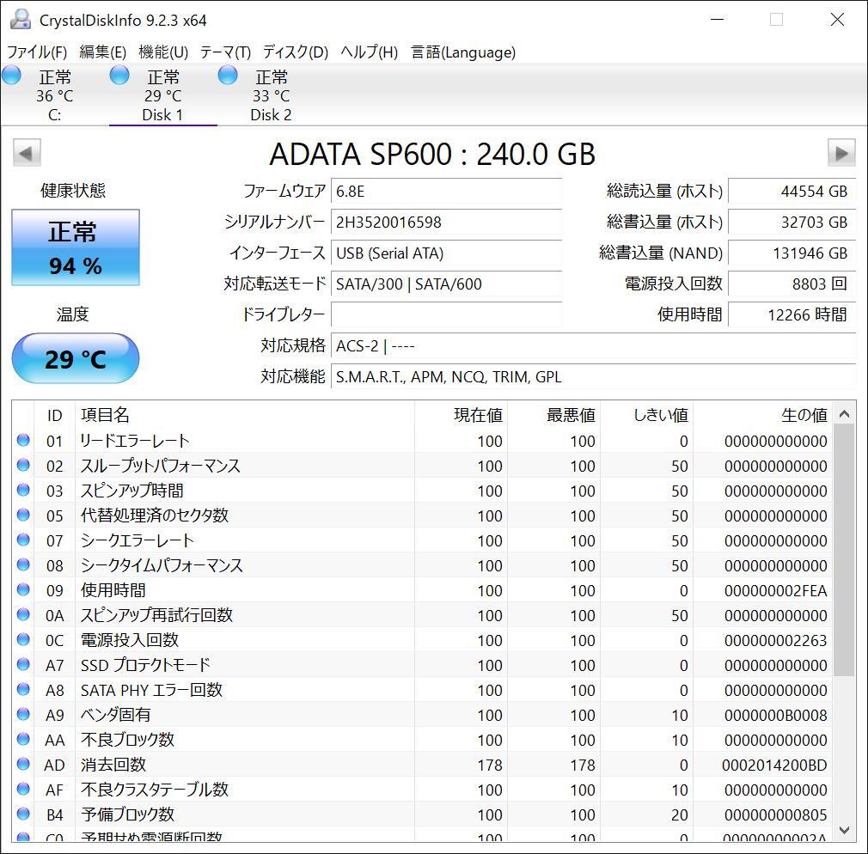Image resolution: width=868 pixels, height=854 pixels.
Task: Click the 正常 94% health status badge
Action: pyautogui.click(x=75, y=247)
